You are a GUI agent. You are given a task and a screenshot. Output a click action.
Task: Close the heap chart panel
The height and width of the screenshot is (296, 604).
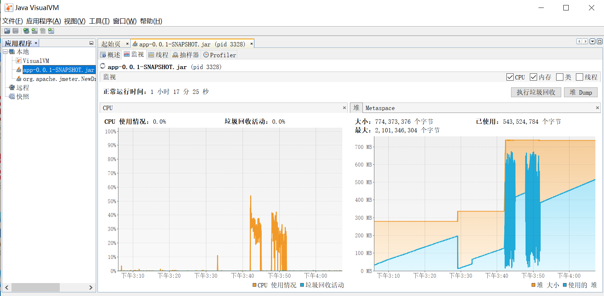[x=598, y=108]
